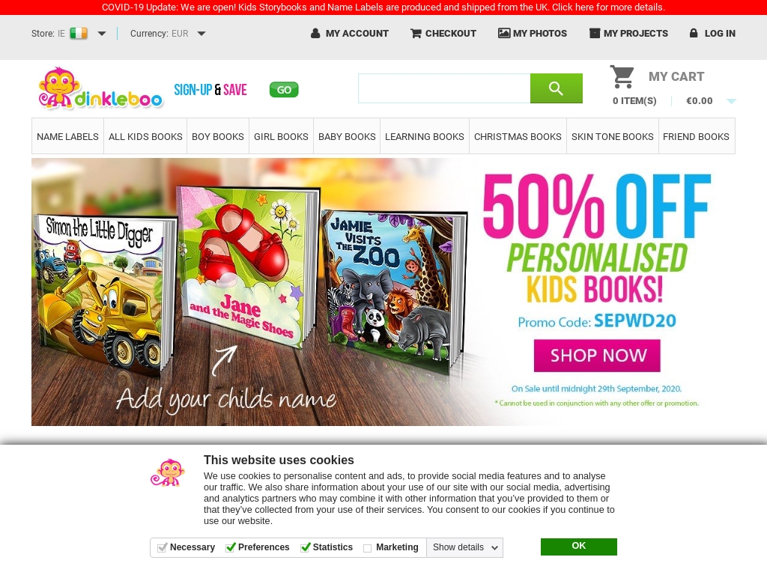
Task: Click the Log In padlock icon
Action: pyautogui.click(x=694, y=33)
